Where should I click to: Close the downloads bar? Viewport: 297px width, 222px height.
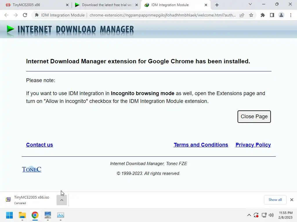point(292,200)
